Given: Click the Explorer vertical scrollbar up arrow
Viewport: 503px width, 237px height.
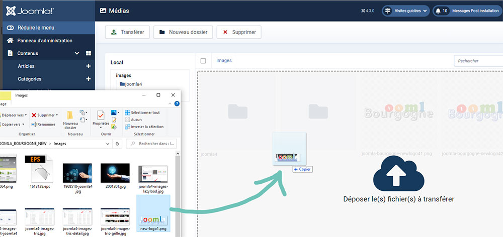Looking at the screenshot, I should pos(178,154).
